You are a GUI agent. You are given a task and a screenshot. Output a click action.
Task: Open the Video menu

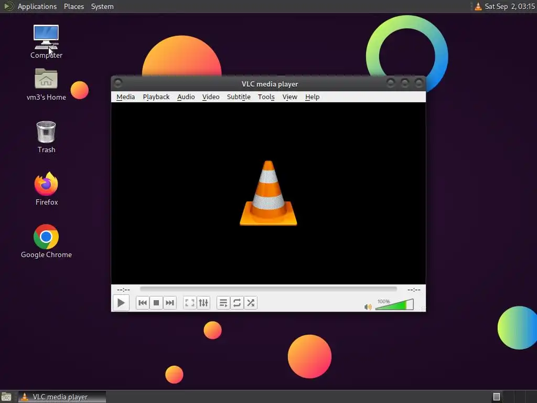(x=211, y=97)
